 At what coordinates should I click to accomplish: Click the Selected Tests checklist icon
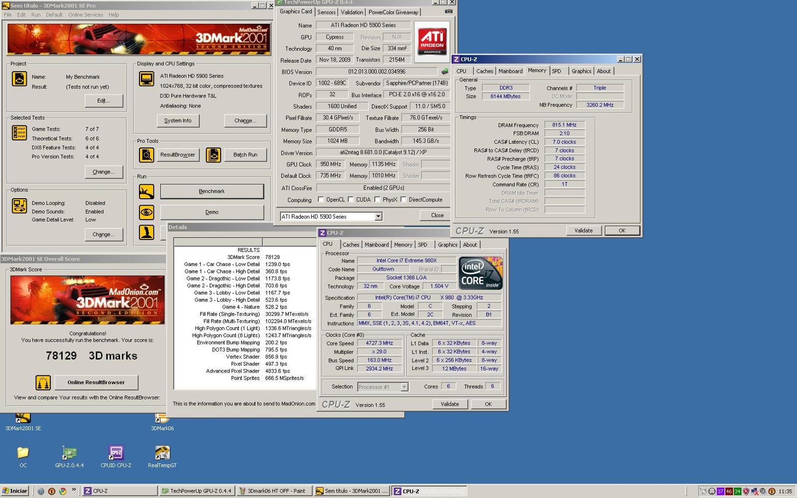click(19, 132)
